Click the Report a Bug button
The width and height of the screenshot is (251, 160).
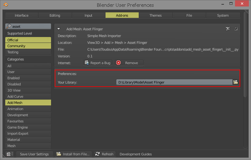tap(98, 63)
